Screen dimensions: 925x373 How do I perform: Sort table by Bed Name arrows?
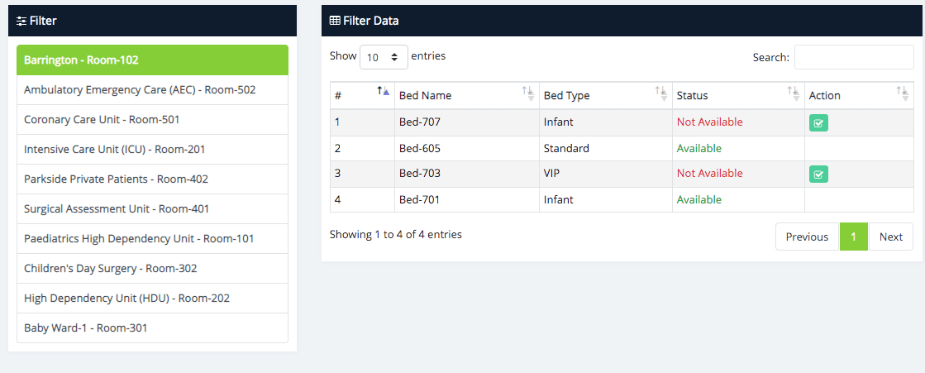coord(528,92)
